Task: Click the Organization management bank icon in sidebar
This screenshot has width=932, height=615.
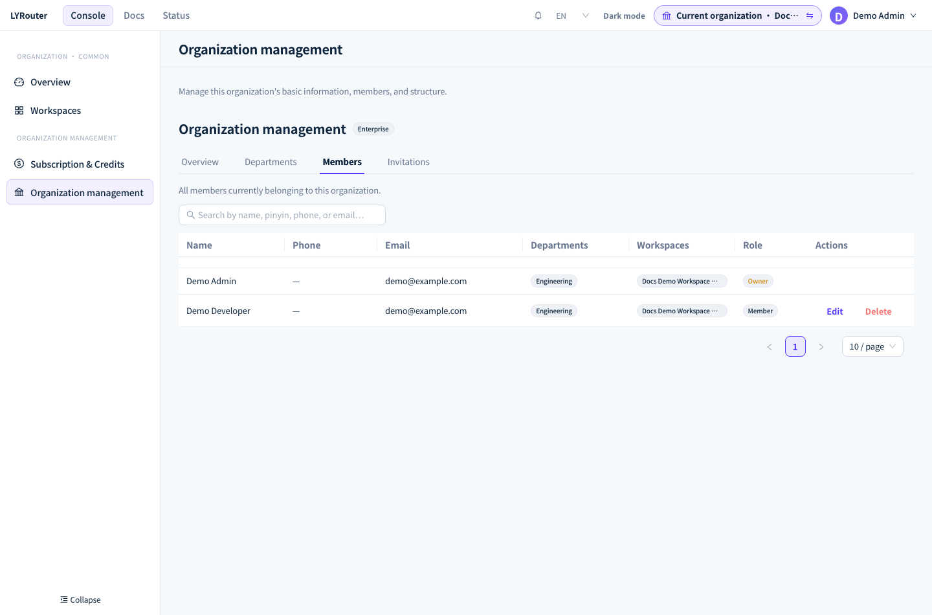Action: pos(19,192)
